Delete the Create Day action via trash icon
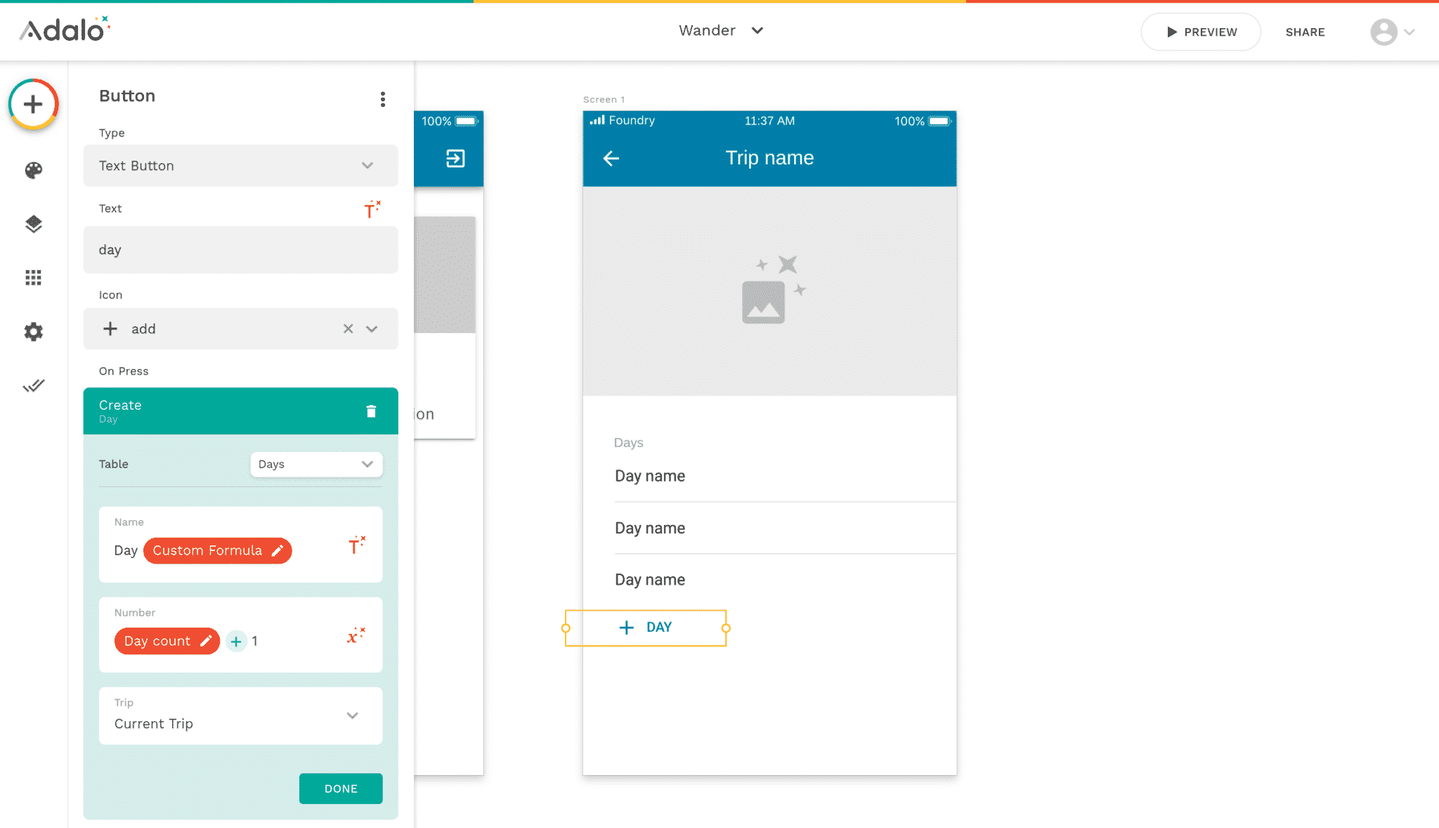The image size is (1439, 828). pos(371,411)
